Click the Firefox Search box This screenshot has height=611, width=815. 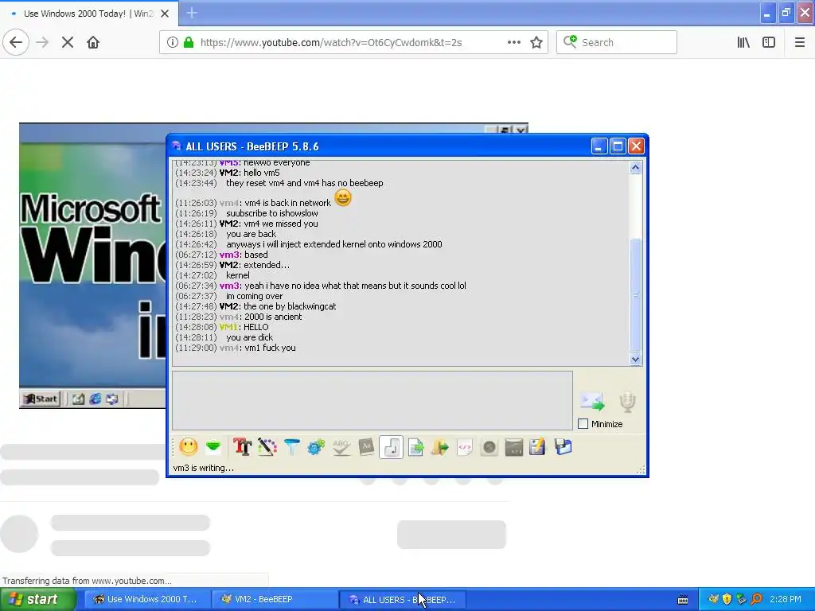click(x=617, y=42)
